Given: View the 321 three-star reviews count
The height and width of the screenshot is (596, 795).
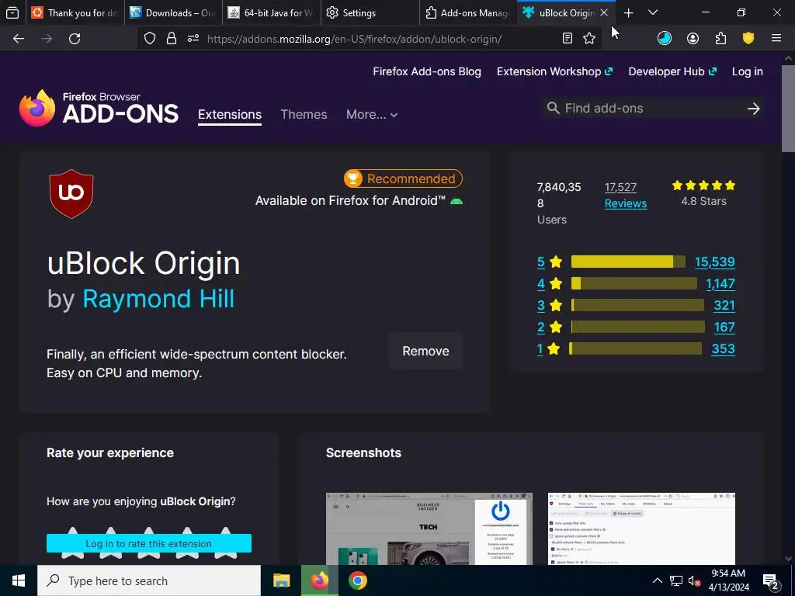Looking at the screenshot, I should tap(724, 305).
